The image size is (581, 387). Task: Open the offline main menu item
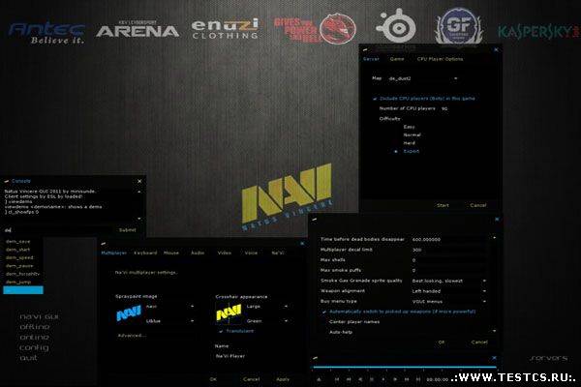pyautogui.click(x=35, y=327)
